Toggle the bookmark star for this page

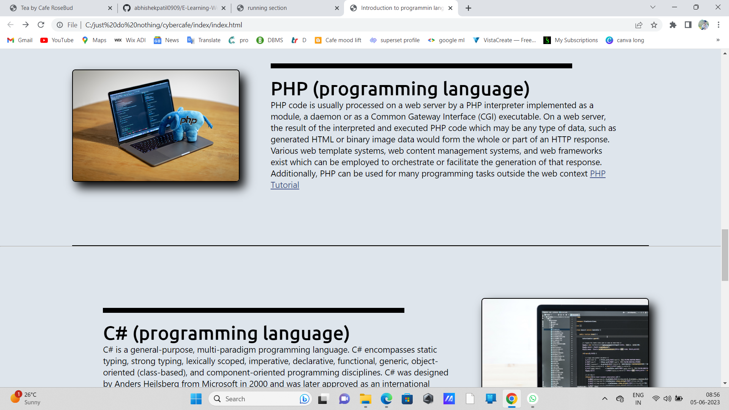tap(654, 25)
